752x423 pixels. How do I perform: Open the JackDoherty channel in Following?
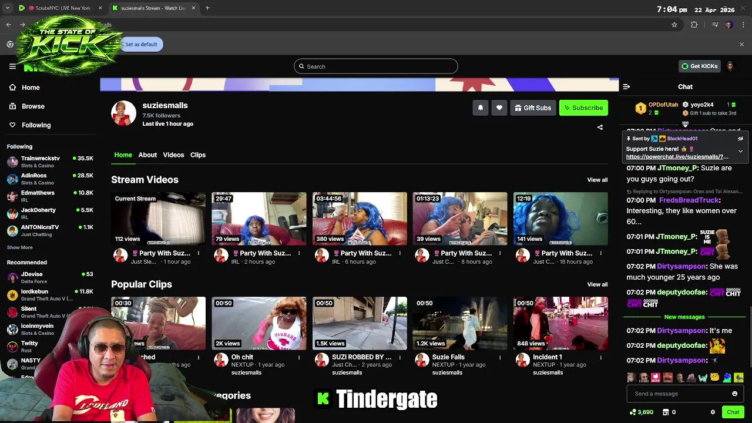coord(50,213)
